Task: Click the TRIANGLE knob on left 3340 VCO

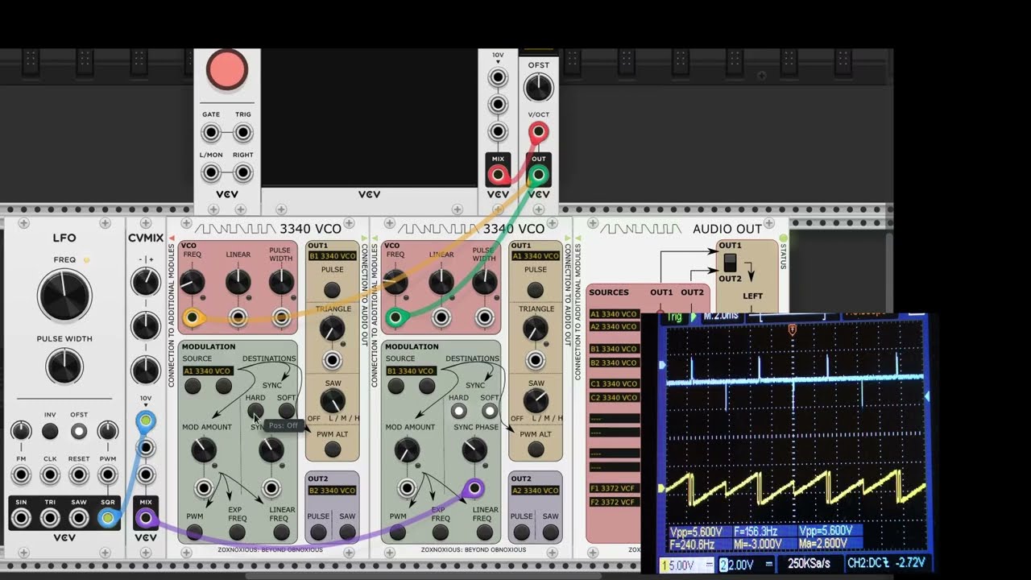Action: click(x=332, y=328)
